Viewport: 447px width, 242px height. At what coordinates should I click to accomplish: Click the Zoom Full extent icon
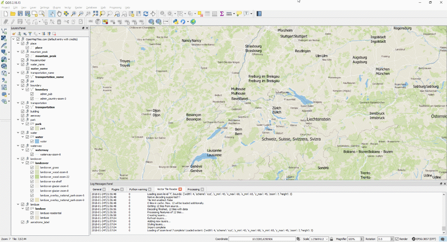tap(95, 14)
